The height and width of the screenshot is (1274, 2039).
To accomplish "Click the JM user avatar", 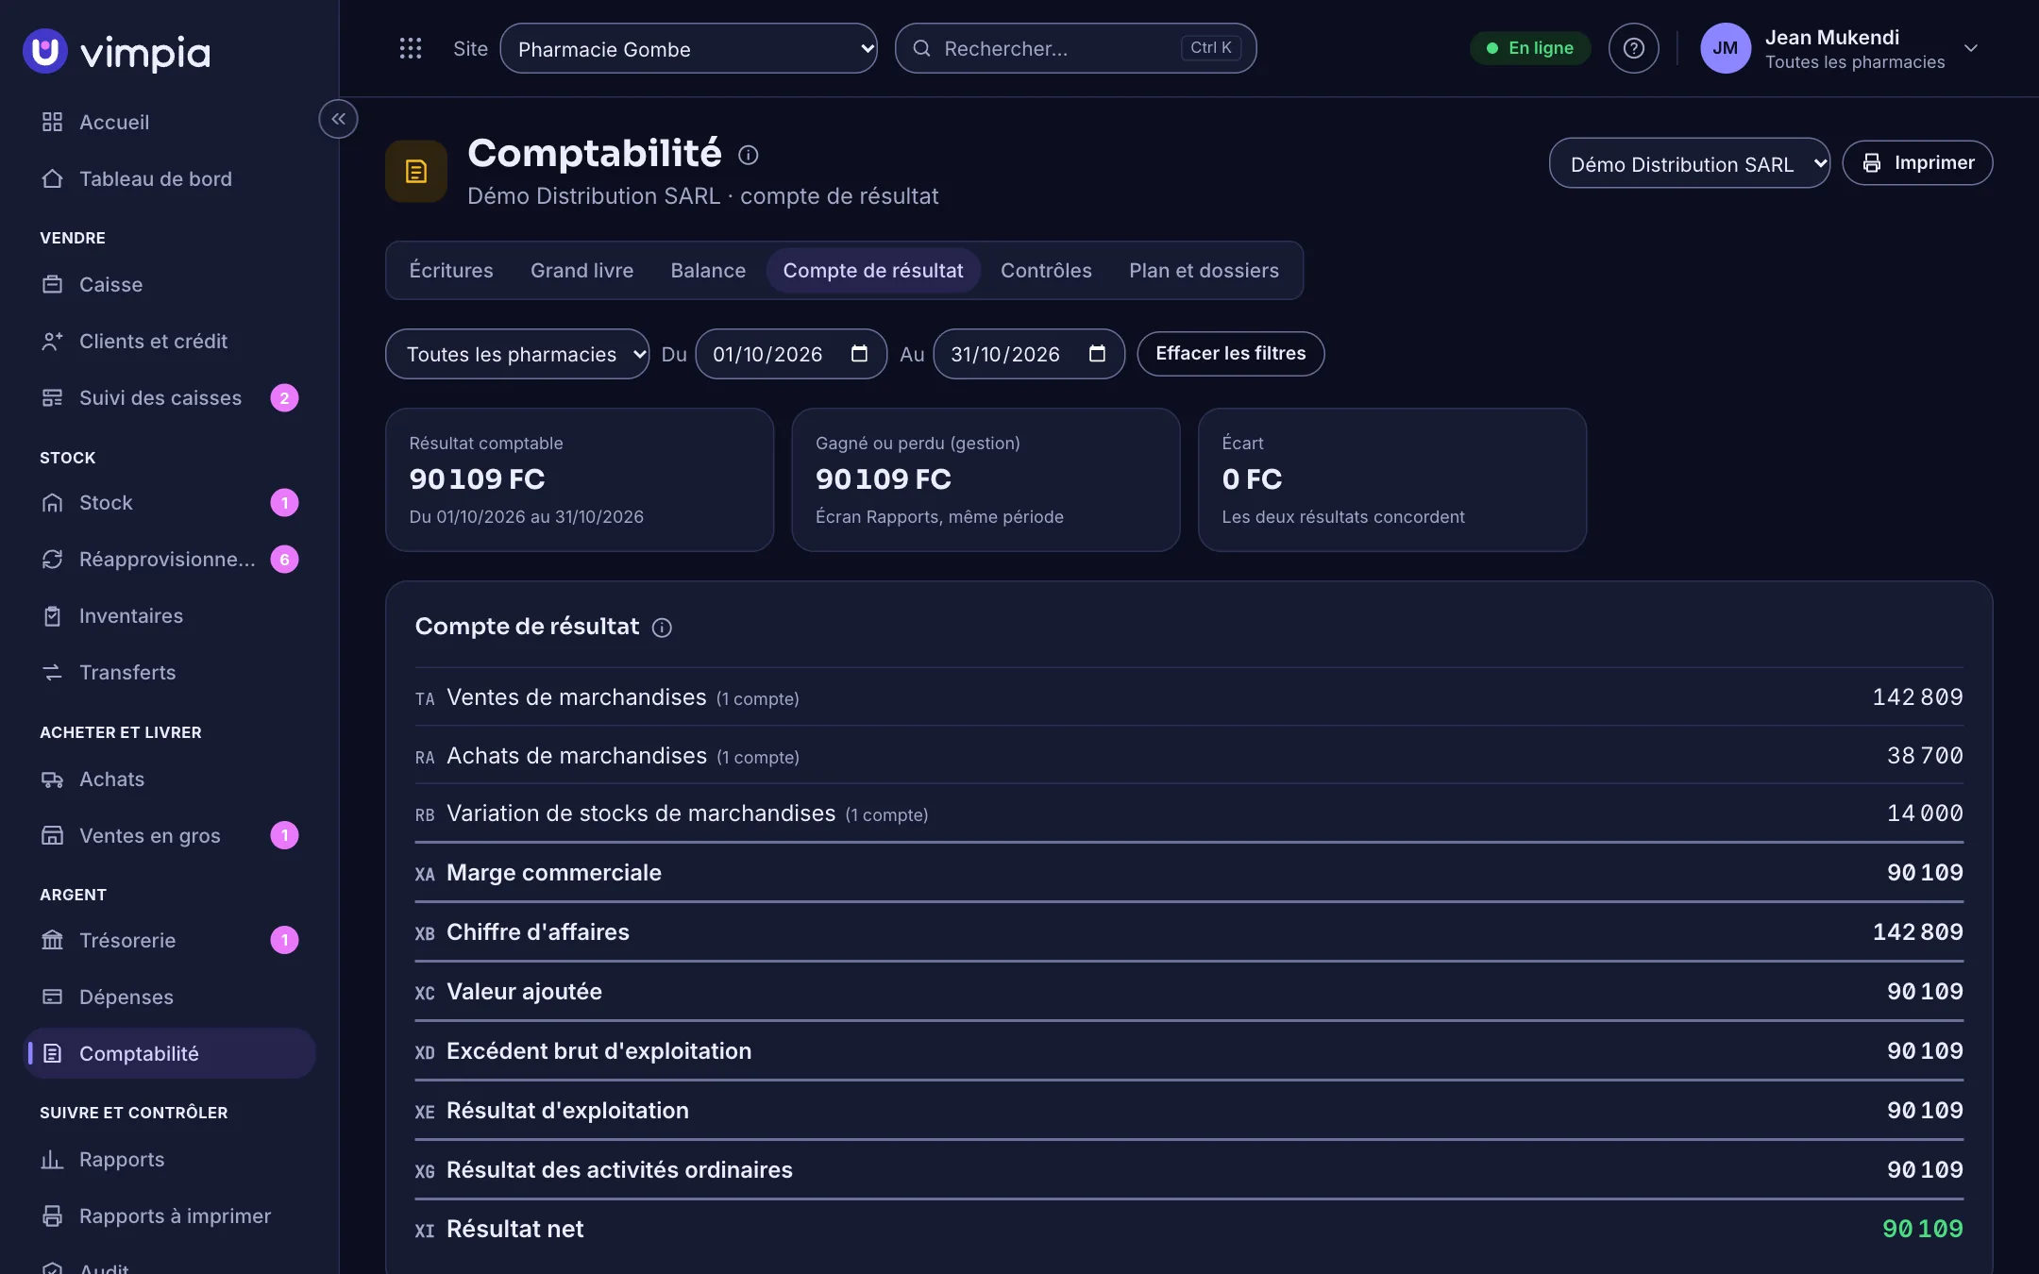I will 1725,48.
